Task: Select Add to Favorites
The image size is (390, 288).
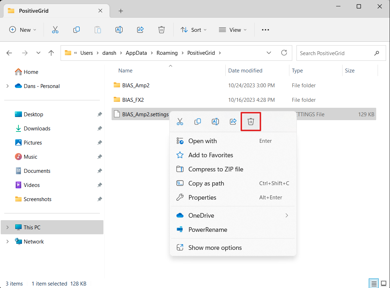Action: click(233, 155)
